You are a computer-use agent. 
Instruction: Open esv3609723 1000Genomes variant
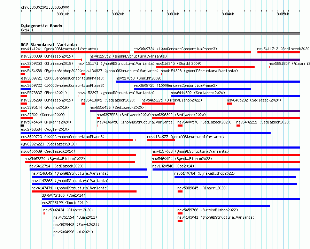pos(63,137)
